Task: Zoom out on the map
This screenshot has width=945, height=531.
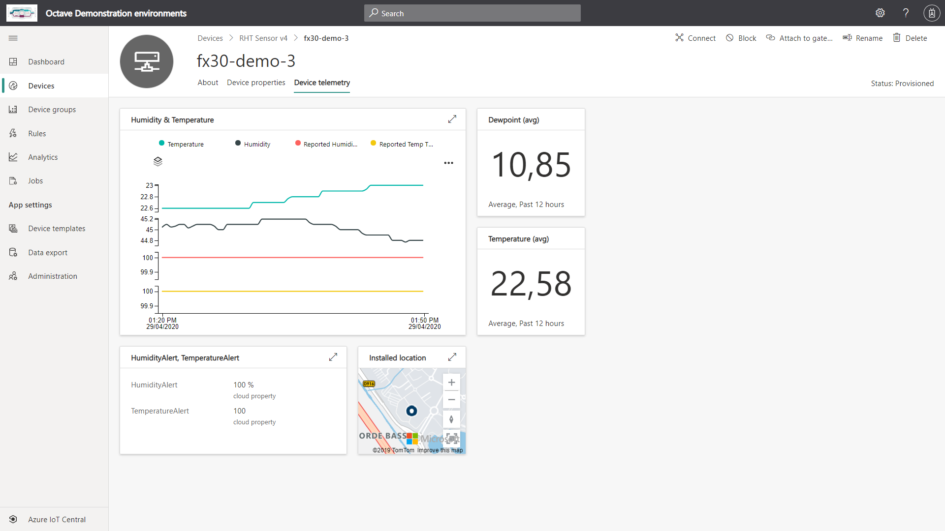Action: (x=451, y=400)
